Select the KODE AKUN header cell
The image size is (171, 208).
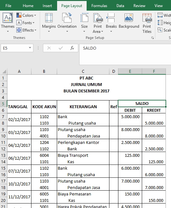[x=44, y=107]
